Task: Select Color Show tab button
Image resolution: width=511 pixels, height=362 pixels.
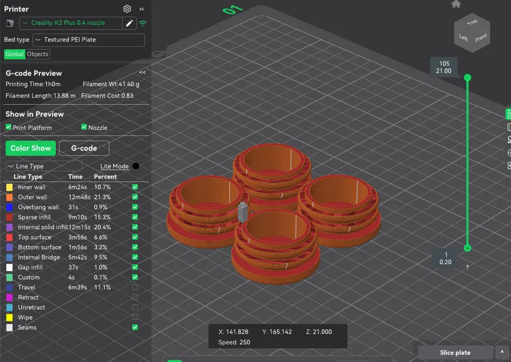Action: pyautogui.click(x=31, y=148)
